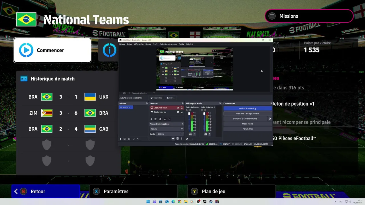Remove selected source with trash icon

click(155, 119)
